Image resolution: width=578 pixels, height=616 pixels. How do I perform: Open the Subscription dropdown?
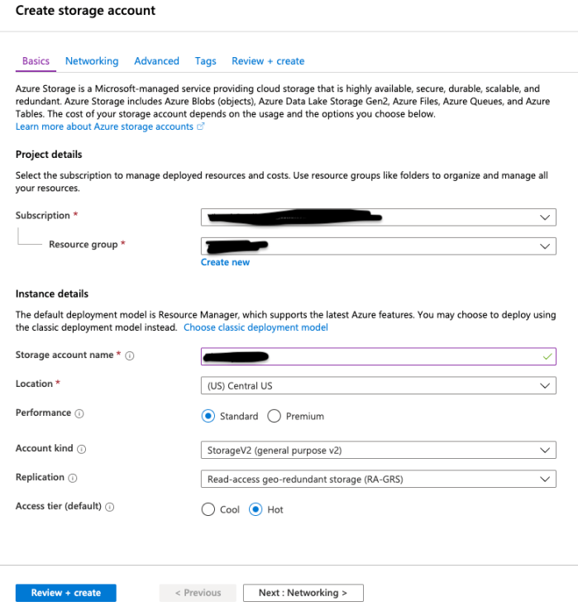(x=378, y=217)
